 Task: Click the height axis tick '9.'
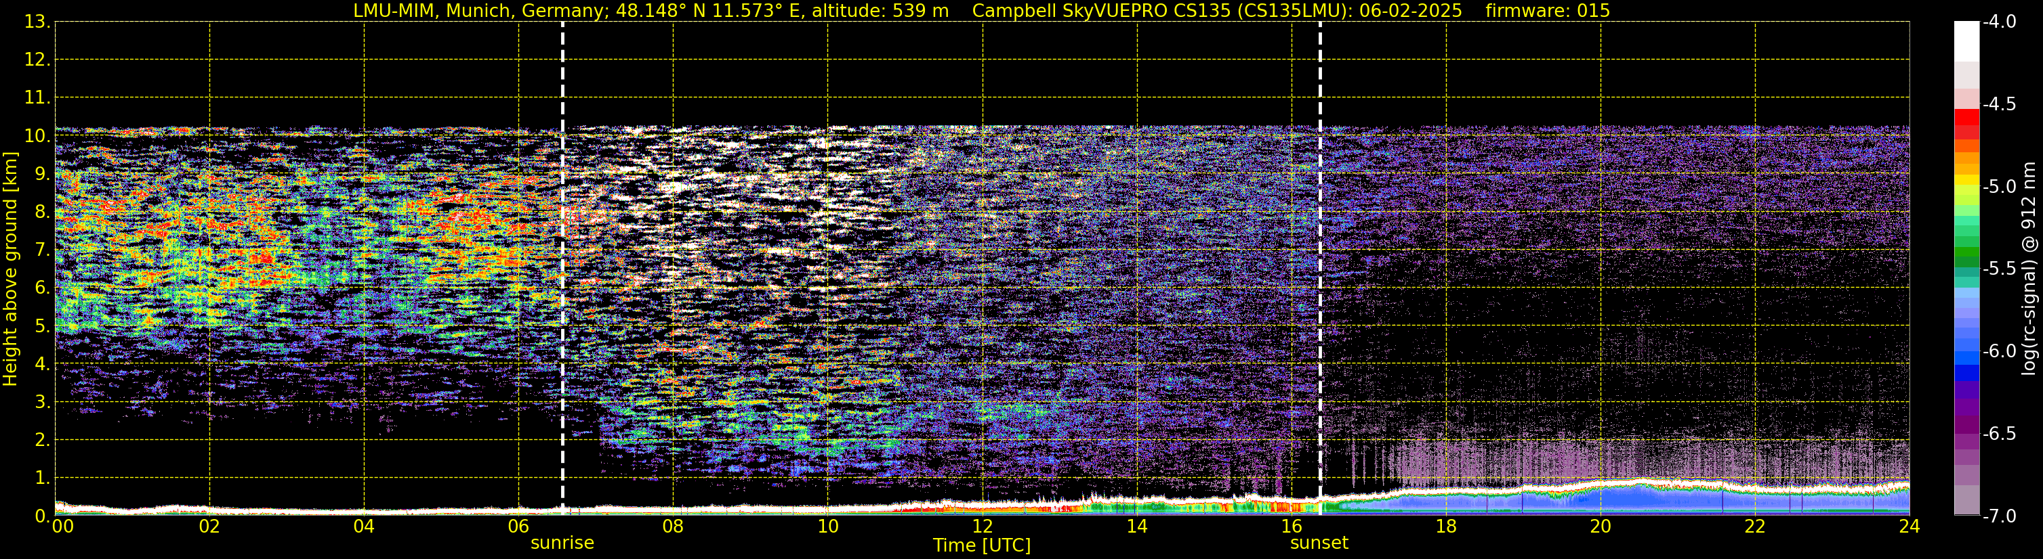pyautogui.click(x=43, y=174)
